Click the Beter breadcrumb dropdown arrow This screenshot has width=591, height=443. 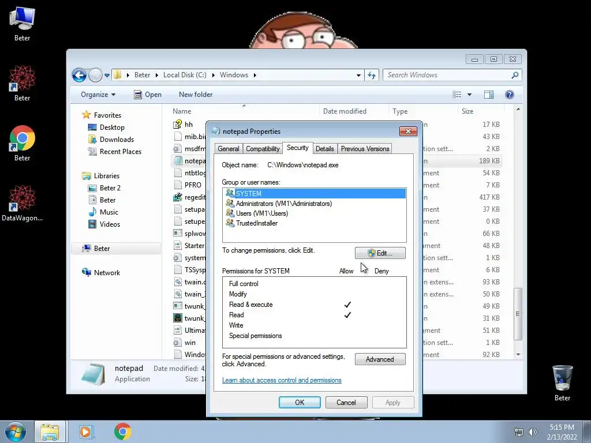[x=156, y=75]
